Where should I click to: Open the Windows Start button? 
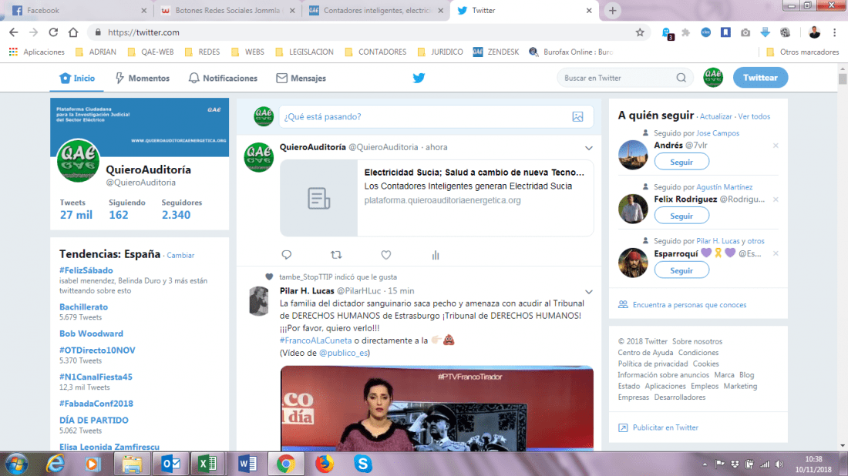click(x=16, y=464)
